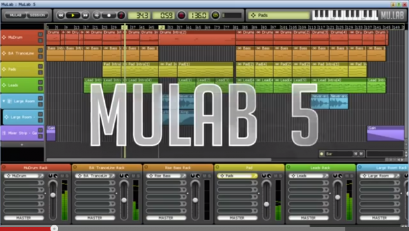Click the pan knob in Rise Bass Rack

[x=193, y=176]
